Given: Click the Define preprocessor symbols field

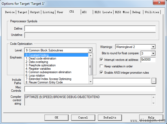Looking at the screenshot, I should coord(90,28).
